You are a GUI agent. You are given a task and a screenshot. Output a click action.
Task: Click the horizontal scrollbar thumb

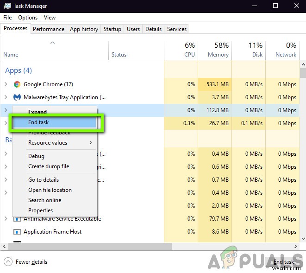click(x=90, y=247)
